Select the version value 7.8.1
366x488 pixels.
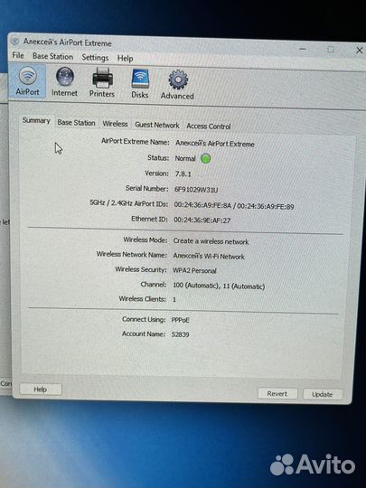pyautogui.click(x=183, y=174)
